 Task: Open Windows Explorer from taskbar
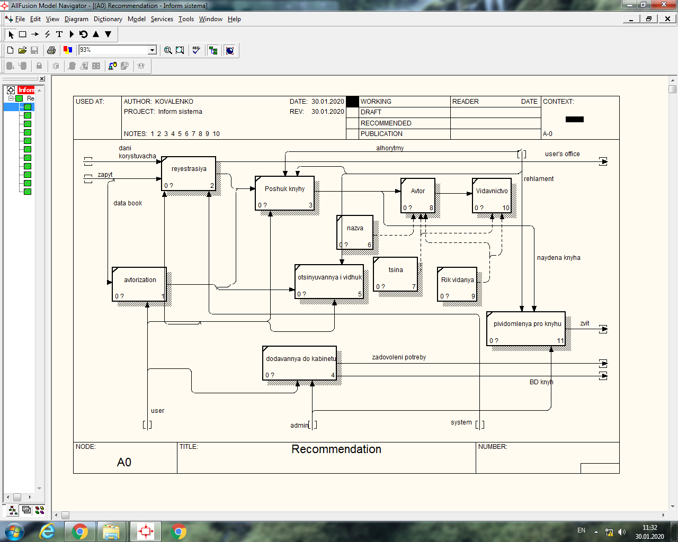tap(112, 531)
